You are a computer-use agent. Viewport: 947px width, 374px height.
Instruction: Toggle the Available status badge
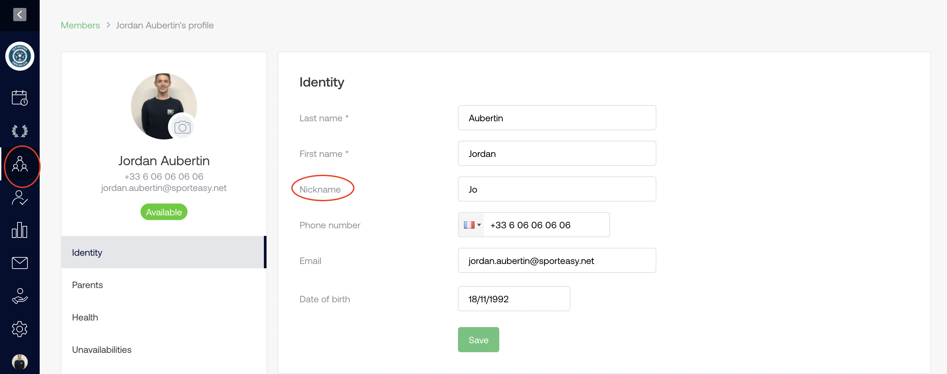[164, 212]
